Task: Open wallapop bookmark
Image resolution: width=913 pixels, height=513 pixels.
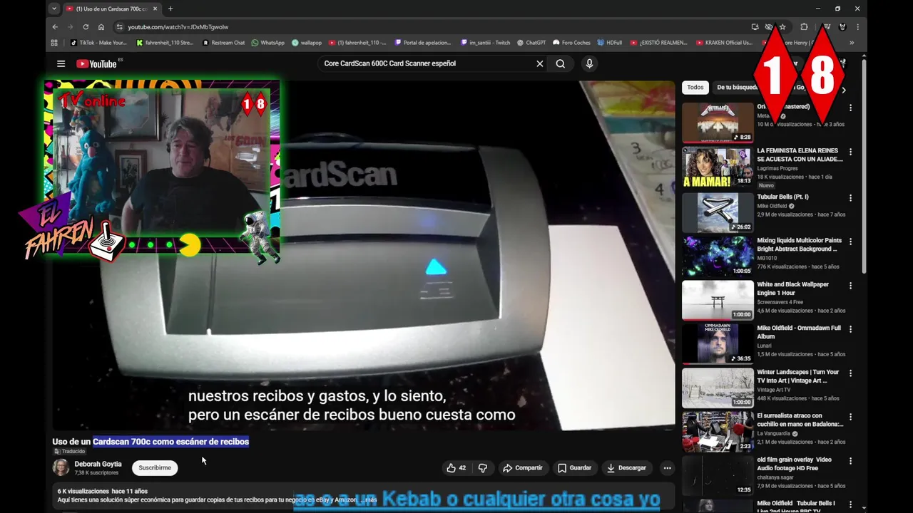Action: [x=307, y=43]
